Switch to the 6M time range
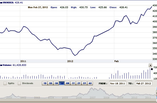The image size is (157, 103). (x=67, y=83)
